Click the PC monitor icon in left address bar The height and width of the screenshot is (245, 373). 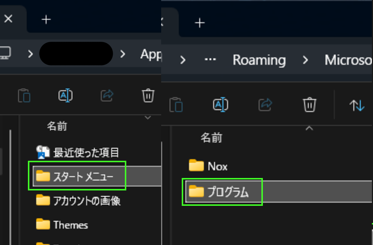click(5, 53)
